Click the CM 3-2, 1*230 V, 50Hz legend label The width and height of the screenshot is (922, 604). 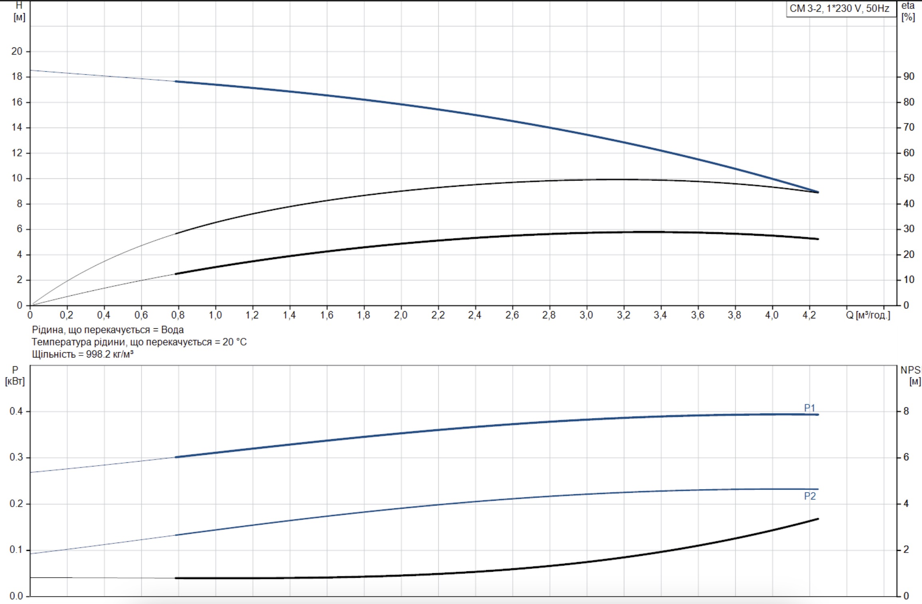tap(840, 8)
